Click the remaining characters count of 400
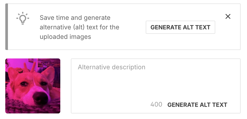Image resolution: width=247 pixels, height=119 pixels. pyautogui.click(x=156, y=104)
